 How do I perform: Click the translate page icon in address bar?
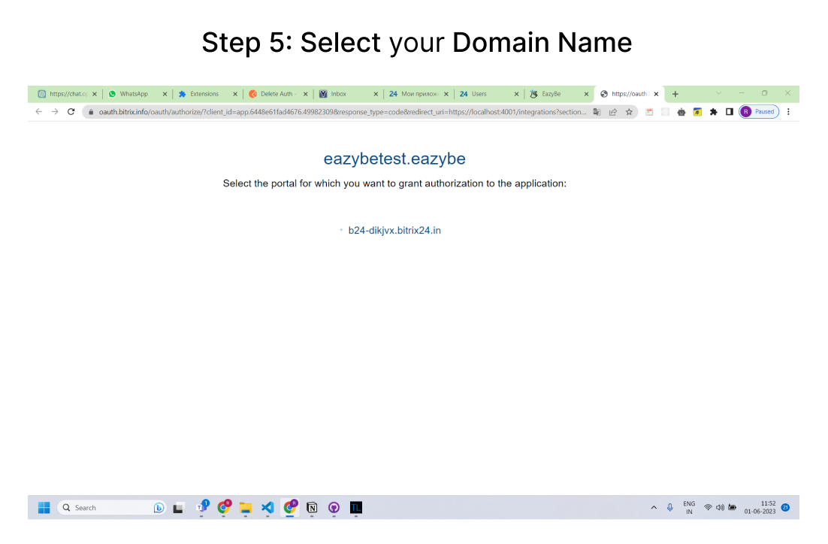[x=597, y=112]
